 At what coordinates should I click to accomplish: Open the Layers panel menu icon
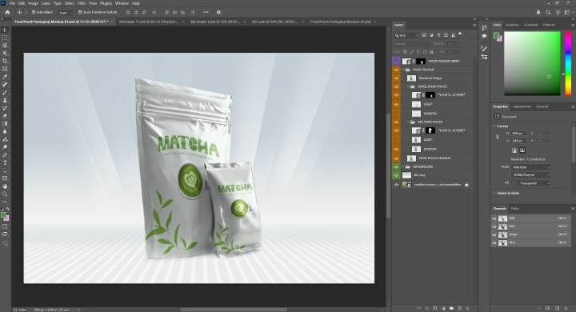click(474, 25)
